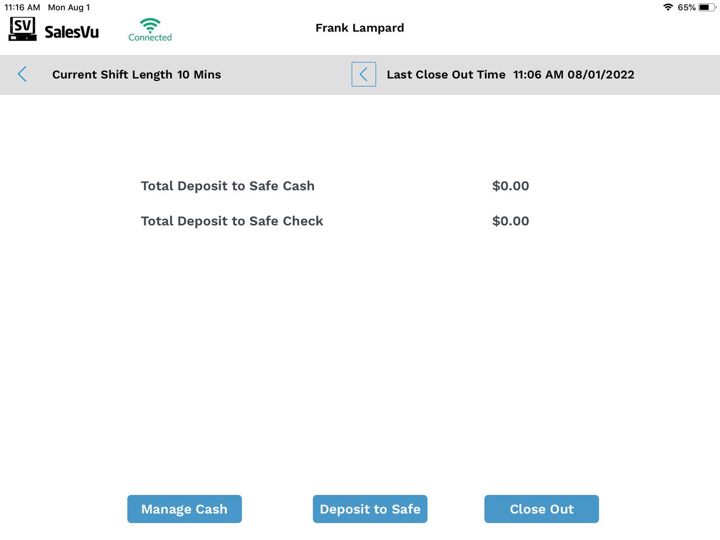
Task: Tap the Connected status label
Action: [150, 38]
